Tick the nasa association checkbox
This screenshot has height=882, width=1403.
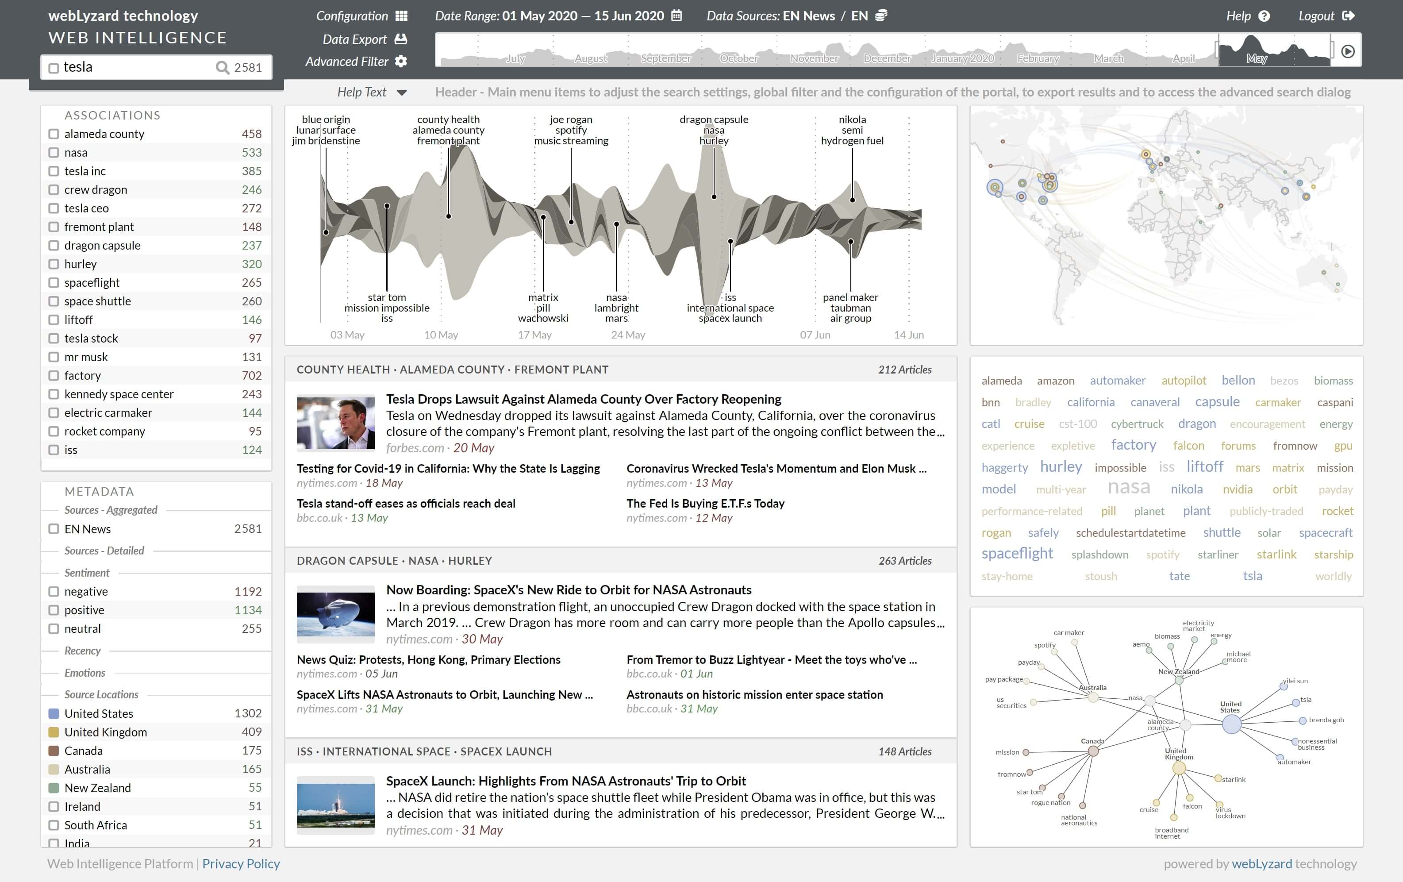click(x=54, y=153)
